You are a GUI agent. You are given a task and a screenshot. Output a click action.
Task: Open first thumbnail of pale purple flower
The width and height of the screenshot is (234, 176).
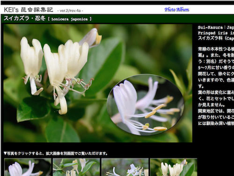point(28,167)
